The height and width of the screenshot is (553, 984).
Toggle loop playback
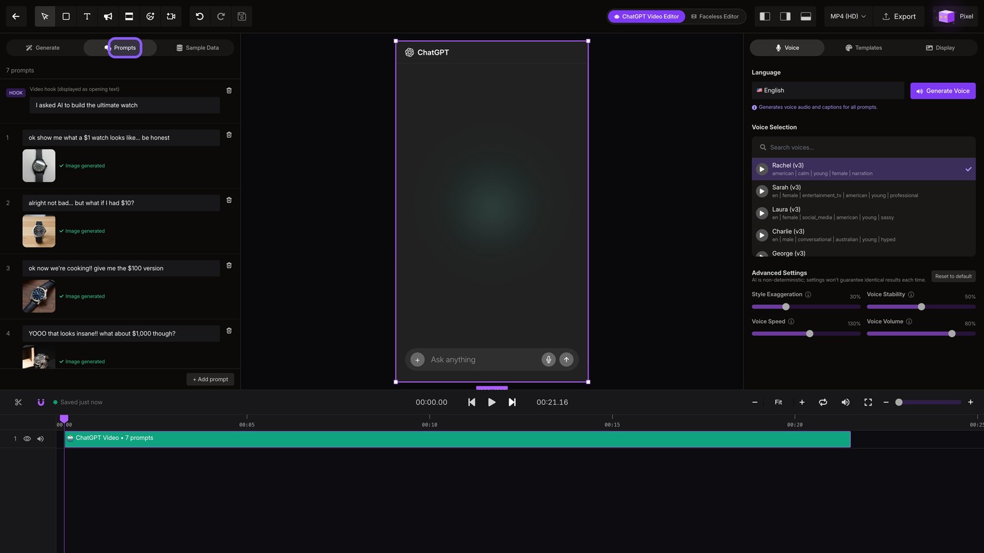click(823, 402)
